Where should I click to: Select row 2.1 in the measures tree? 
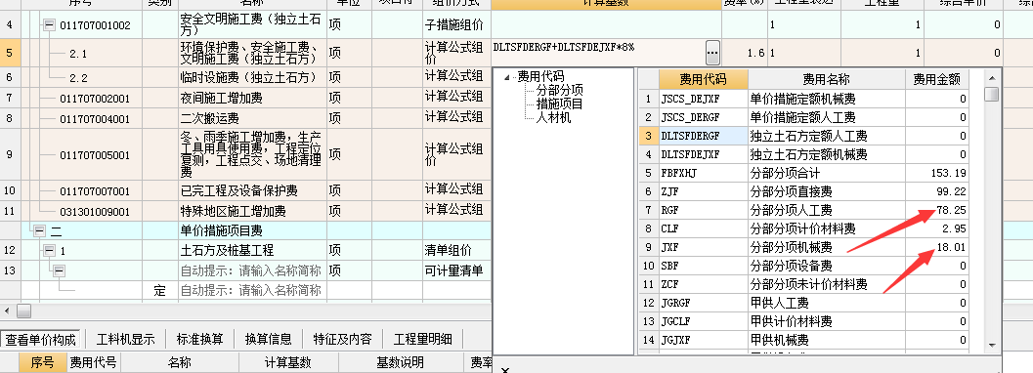(78, 54)
